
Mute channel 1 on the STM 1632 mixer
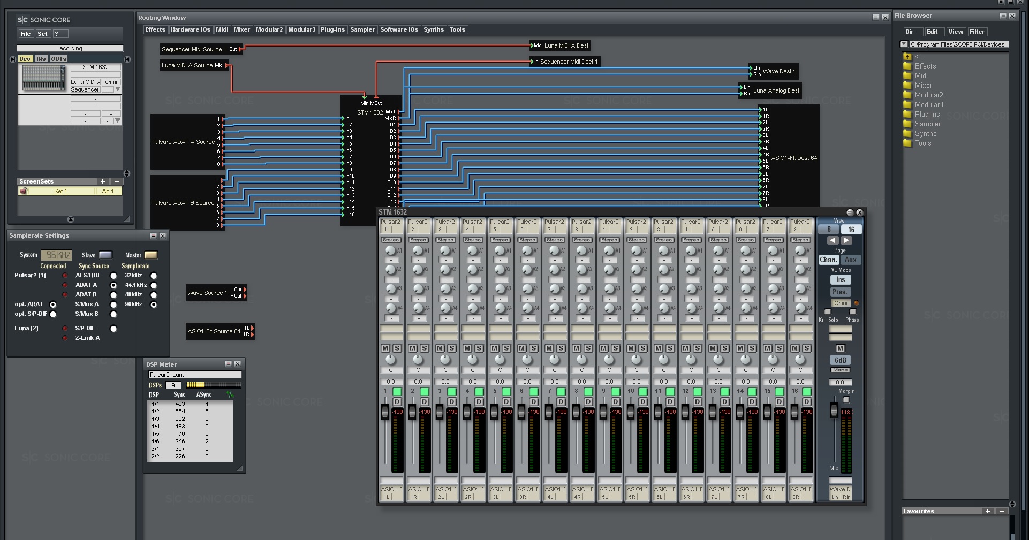pyautogui.click(x=387, y=348)
